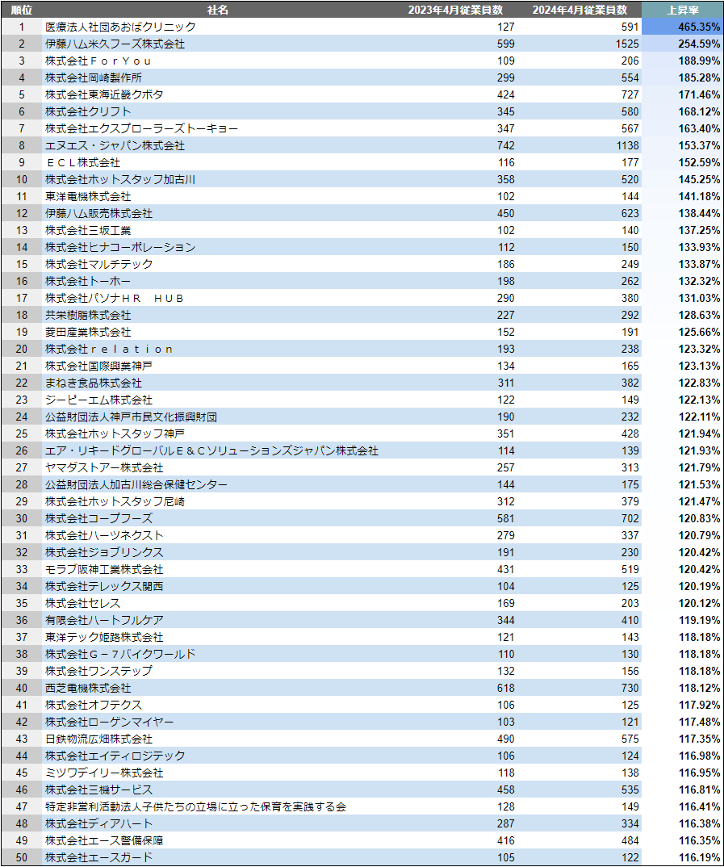The width and height of the screenshot is (724, 867).
Task: Select 株式会社三機サービス
Action: 99,790
